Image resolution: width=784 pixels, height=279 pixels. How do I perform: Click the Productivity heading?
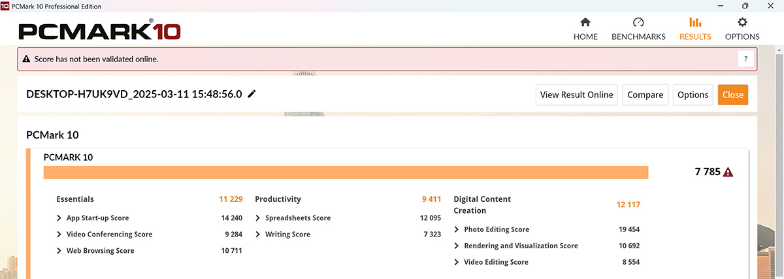pos(278,199)
